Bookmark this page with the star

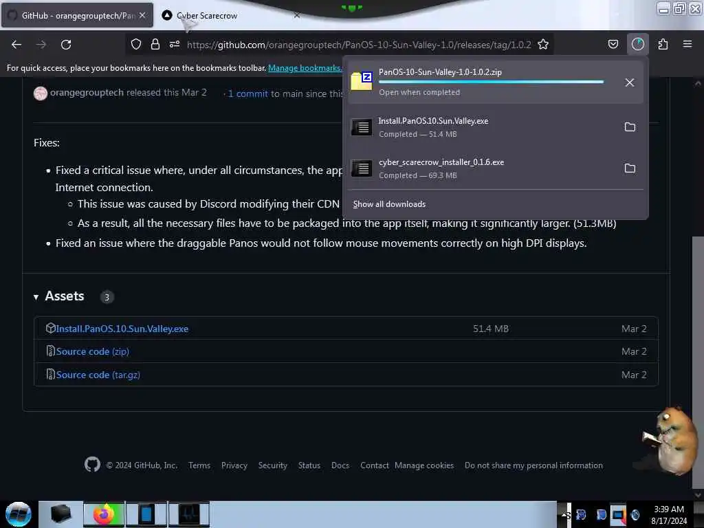tap(543, 44)
